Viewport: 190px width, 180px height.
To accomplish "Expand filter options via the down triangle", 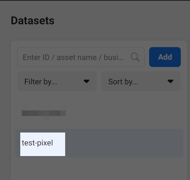I will (87, 81).
